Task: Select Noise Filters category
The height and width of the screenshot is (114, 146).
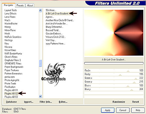Action: [10, 50]
